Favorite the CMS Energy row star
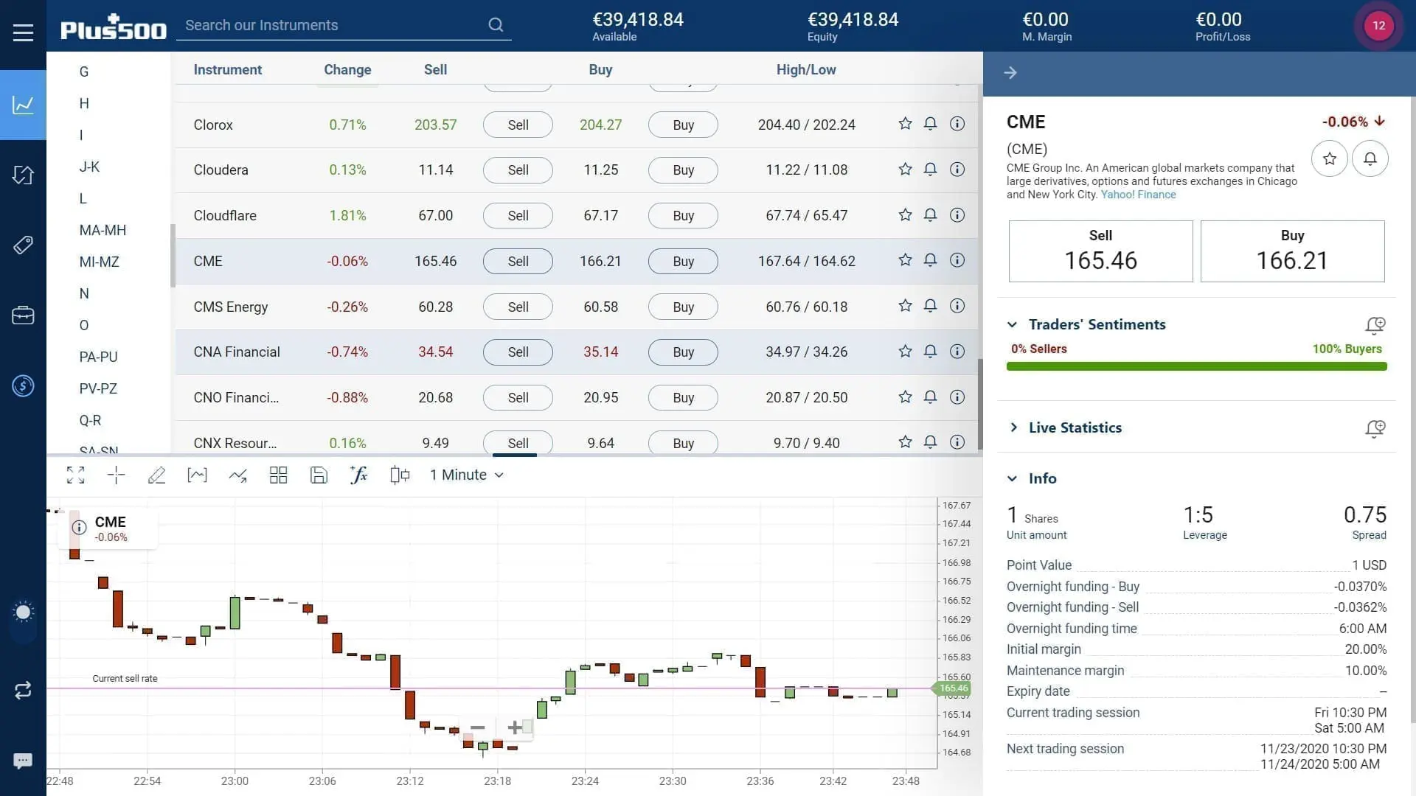This screenshot has height=796, width=1416. (905, 306)
